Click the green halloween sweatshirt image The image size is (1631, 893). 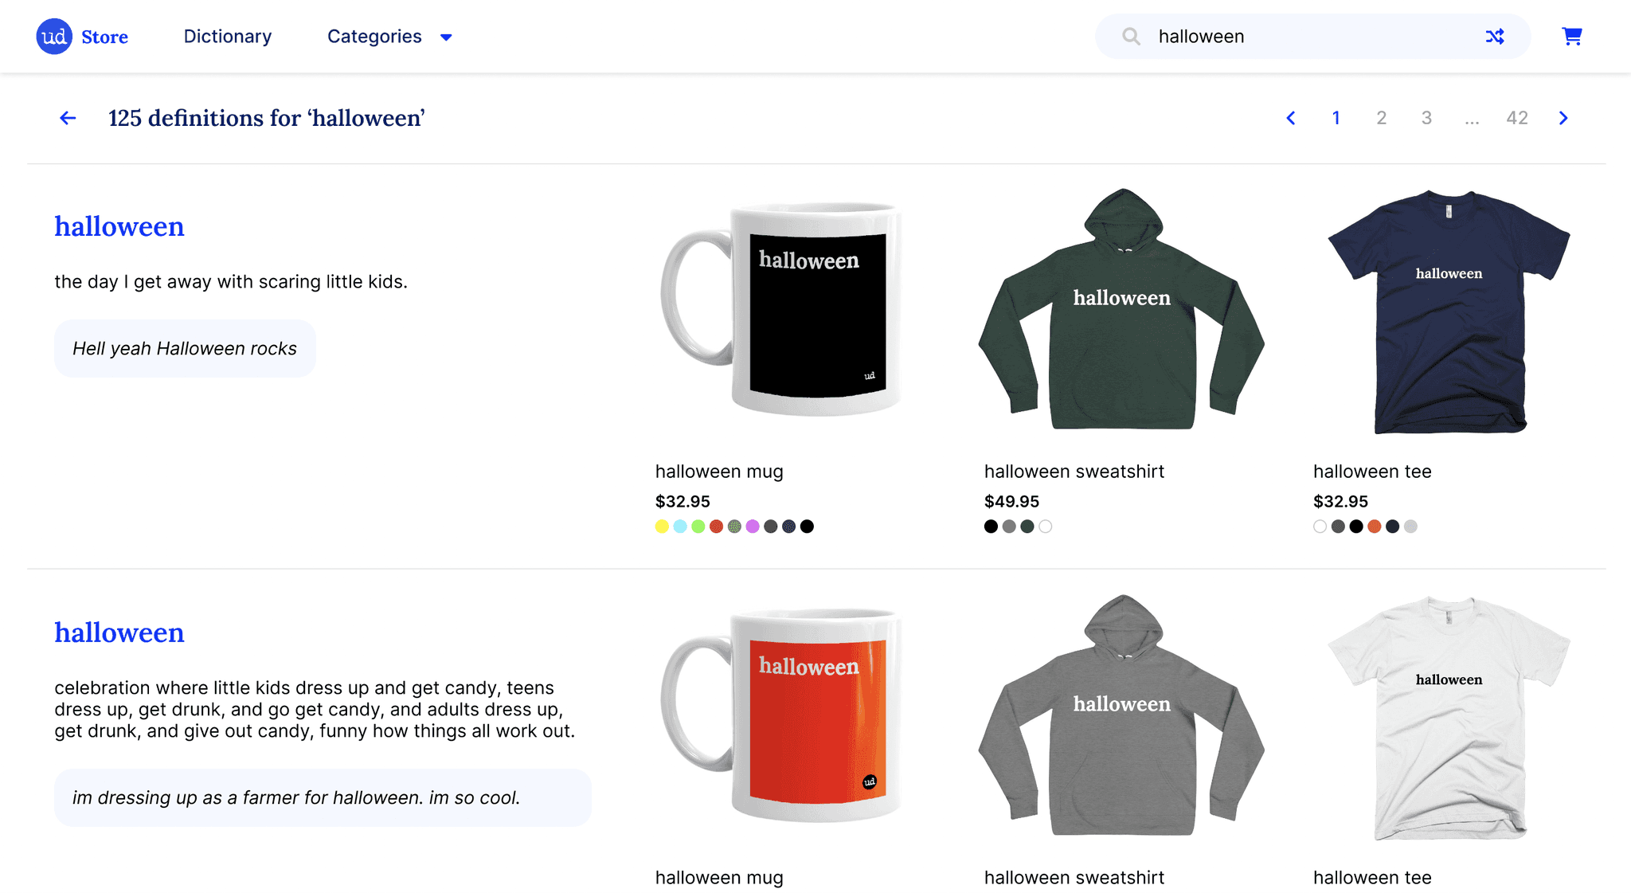(x=1121, y=311)
